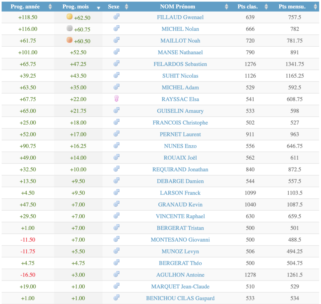Click the gold medal icon beside +62.50
The height and width of the screenshot is (304, 321).
click(x=70, y=17)
